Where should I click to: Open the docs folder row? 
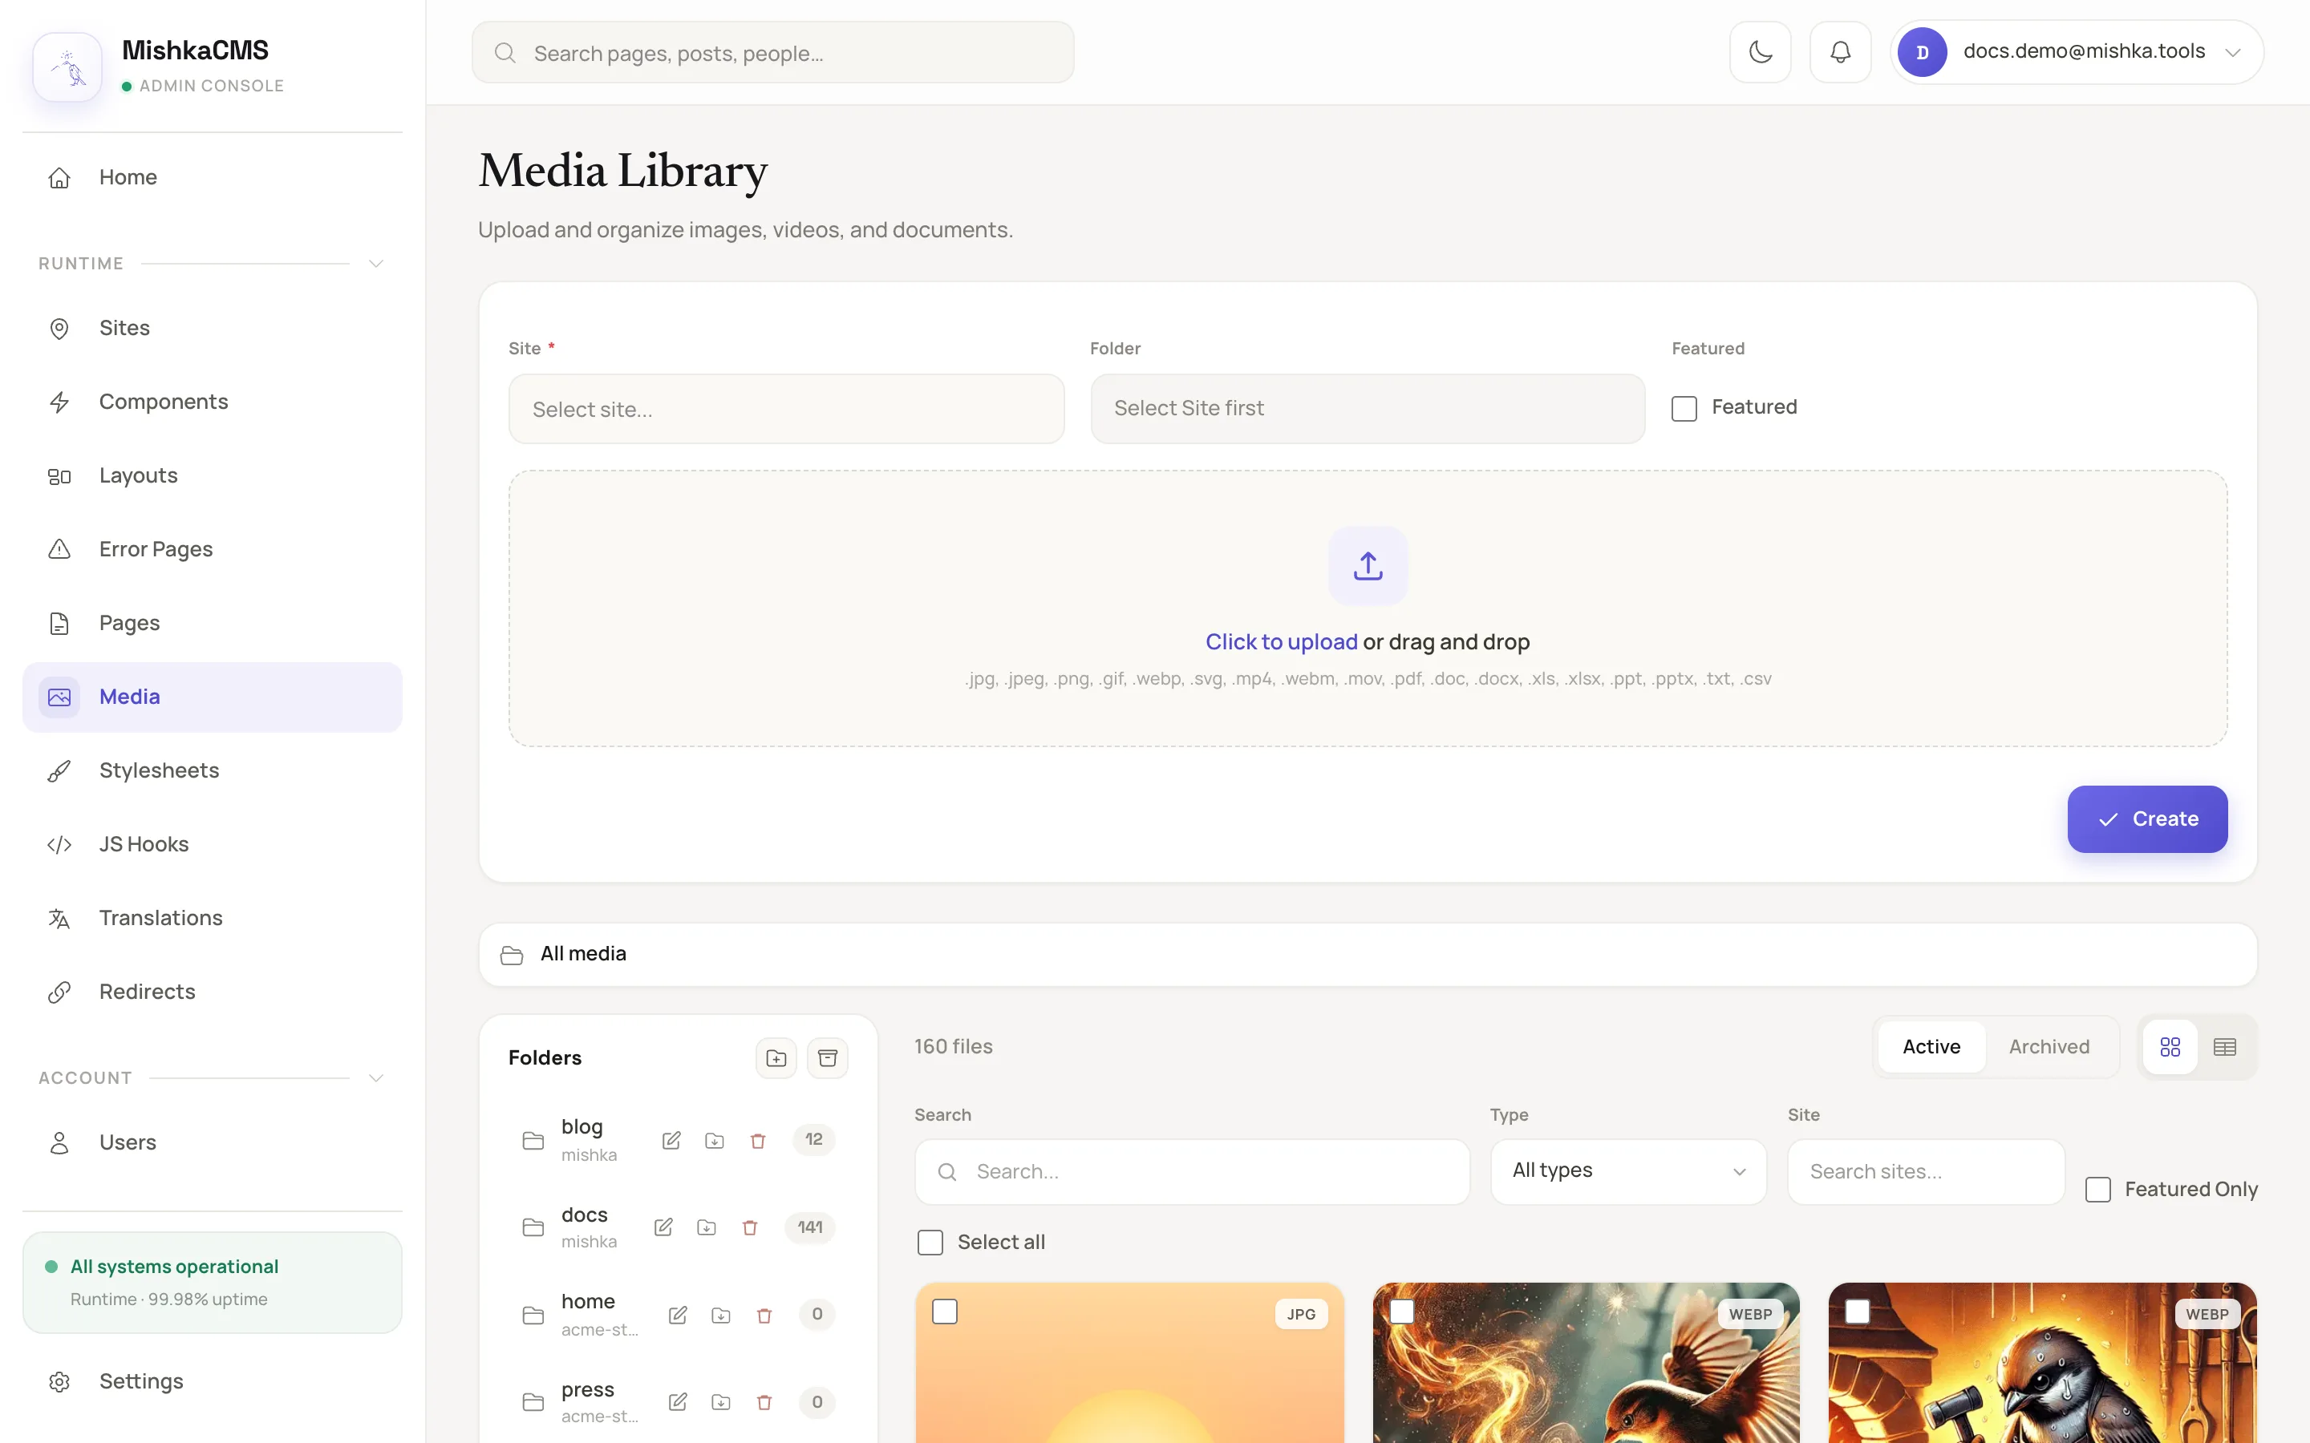pyautogui.click(x=678, y=1227)
